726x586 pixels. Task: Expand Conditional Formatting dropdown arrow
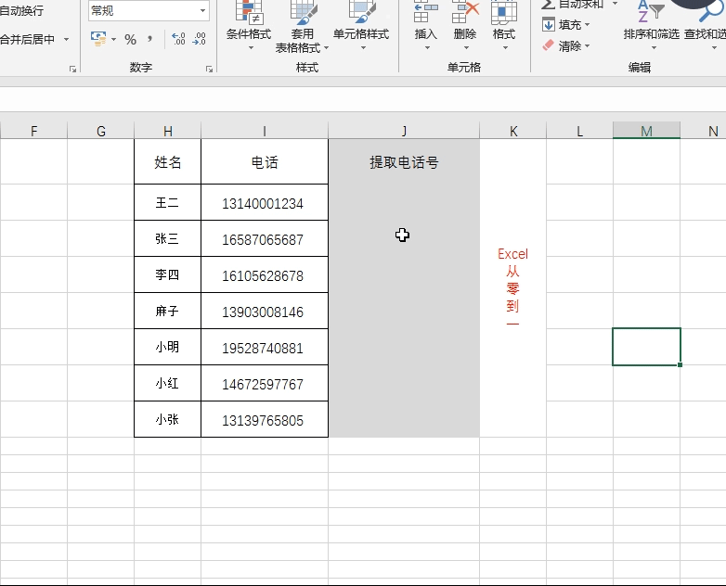pos(251,47)
